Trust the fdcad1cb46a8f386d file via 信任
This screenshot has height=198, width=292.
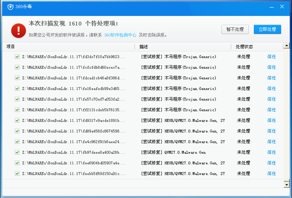(271, 78)
